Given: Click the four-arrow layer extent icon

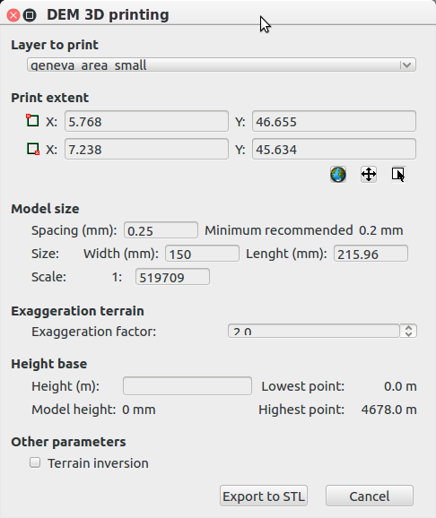Looking at the screenshot, I should pos(369,175).
